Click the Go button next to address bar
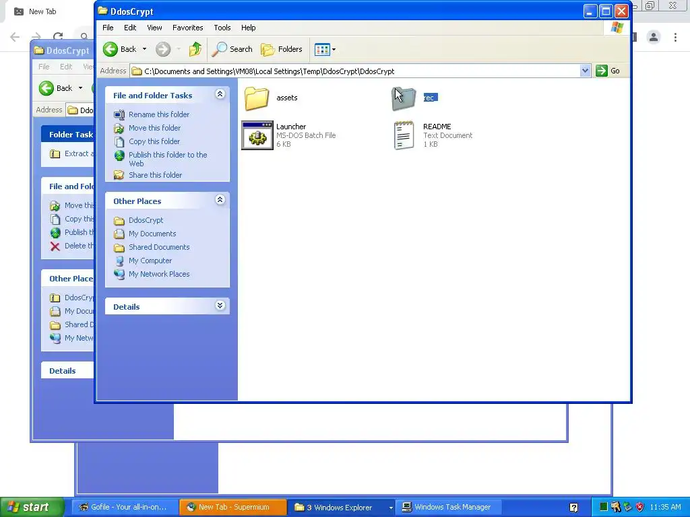This screenshot has height=517, width=690. click(x=608, y=71)
